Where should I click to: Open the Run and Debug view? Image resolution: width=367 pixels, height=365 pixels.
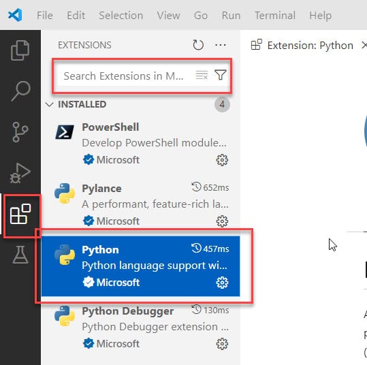tap(20, 173)
